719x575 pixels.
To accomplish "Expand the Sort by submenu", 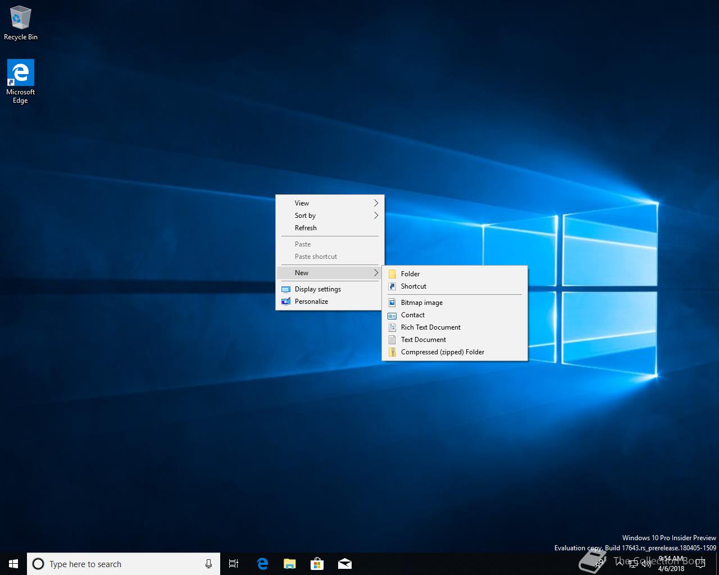I will 330,216.
